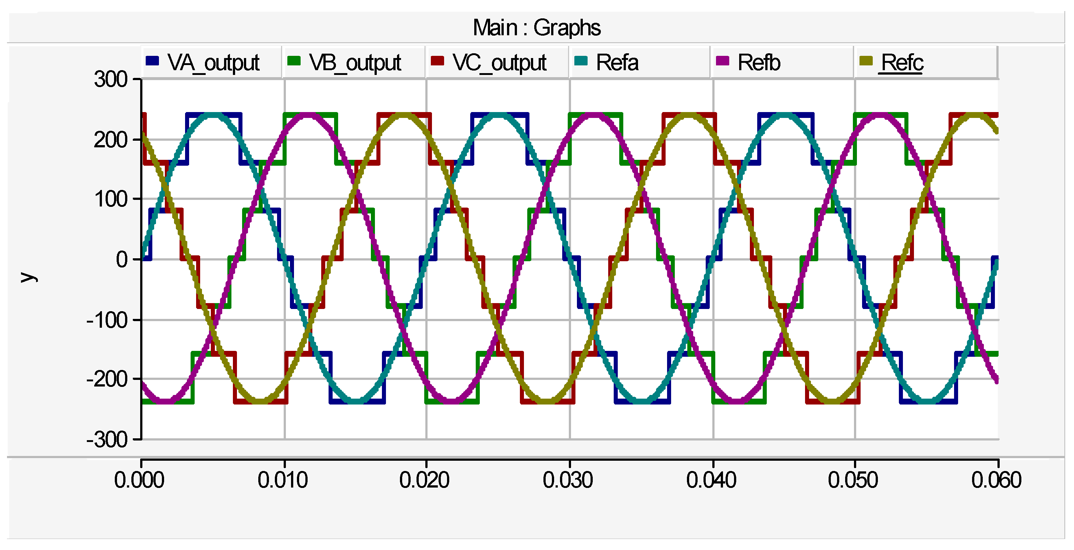Click the Refc olive legend swatch
The width and height of the screenshot is (1074, 550).
point(866,61)
